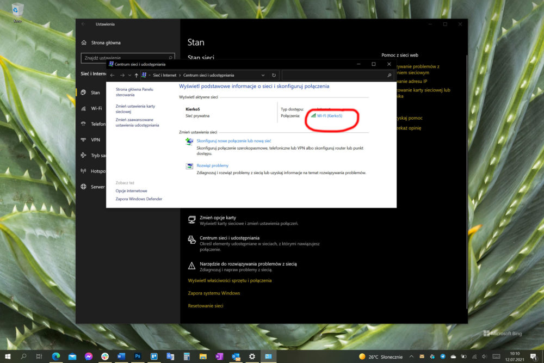
Task: Open Outlook from the taskbar
Action: pos(236,356)
